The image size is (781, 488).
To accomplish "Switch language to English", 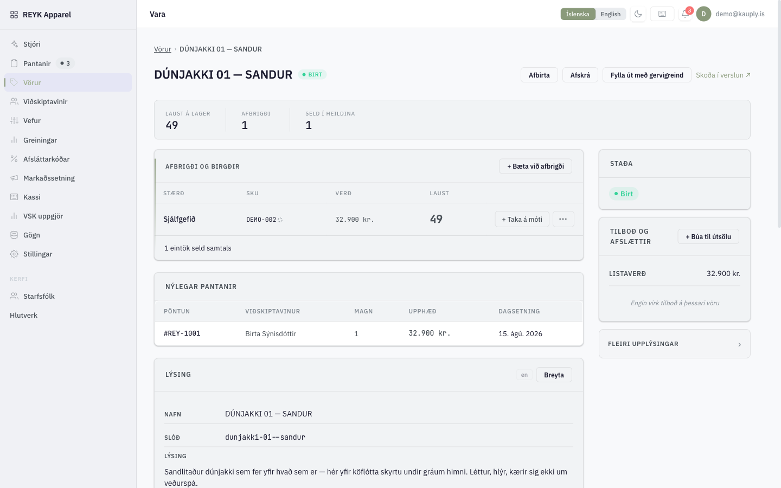I will click(x=611, y=14).
